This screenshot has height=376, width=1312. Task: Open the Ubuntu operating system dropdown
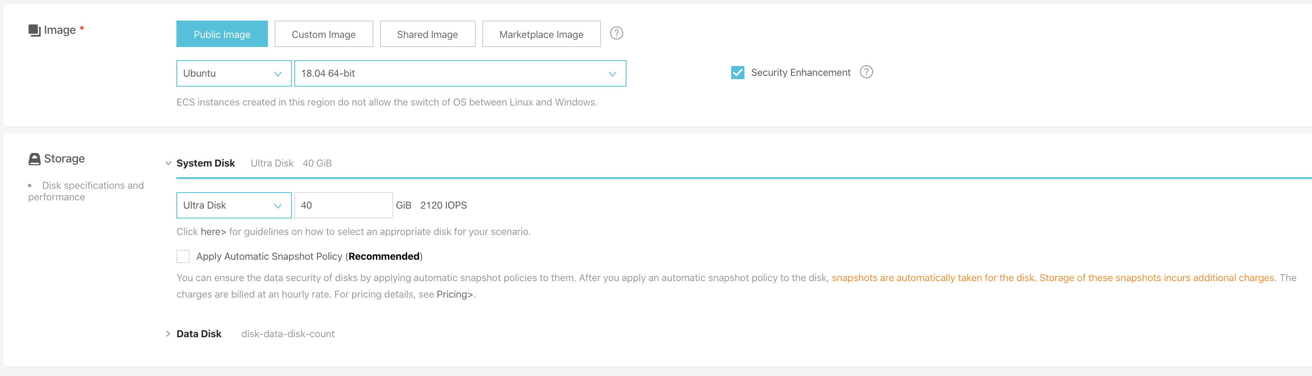[x=233, y=73]
